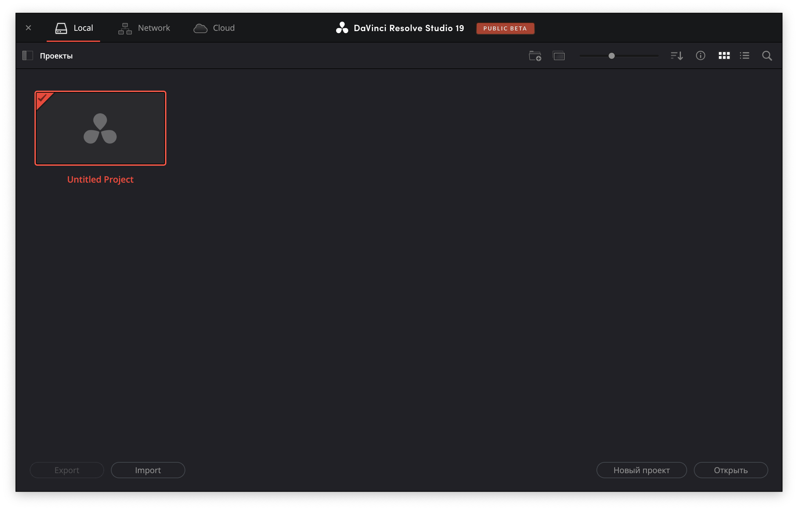Click the Новый проект button

(641, 470)
